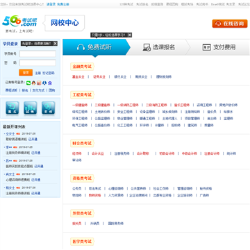The height and width of the screenshot is (250, 250).
Task: Close the tooltip above the 免费试听 tab
Action: (x=130, y=35)
